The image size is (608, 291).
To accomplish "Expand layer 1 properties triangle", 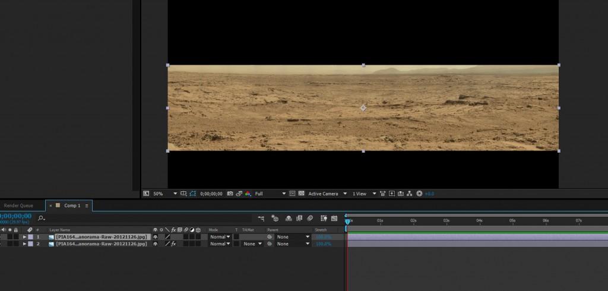I will (x=24, y=236).
